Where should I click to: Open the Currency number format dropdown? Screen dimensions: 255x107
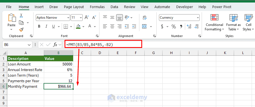pyautogui.click(x=198, y=18)
